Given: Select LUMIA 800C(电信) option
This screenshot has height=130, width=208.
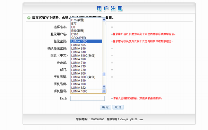Looking at the screenshot, I should [x=86, y=77].
